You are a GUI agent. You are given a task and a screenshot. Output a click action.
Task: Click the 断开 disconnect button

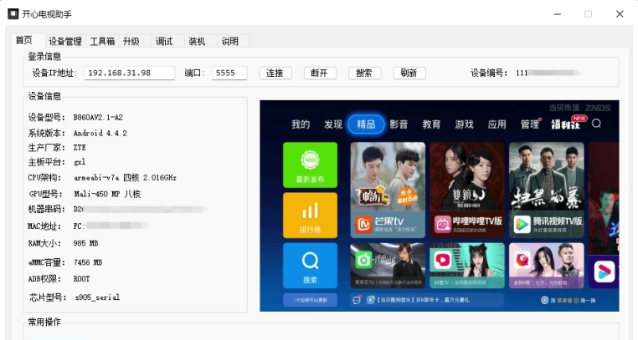click(320, 73)
